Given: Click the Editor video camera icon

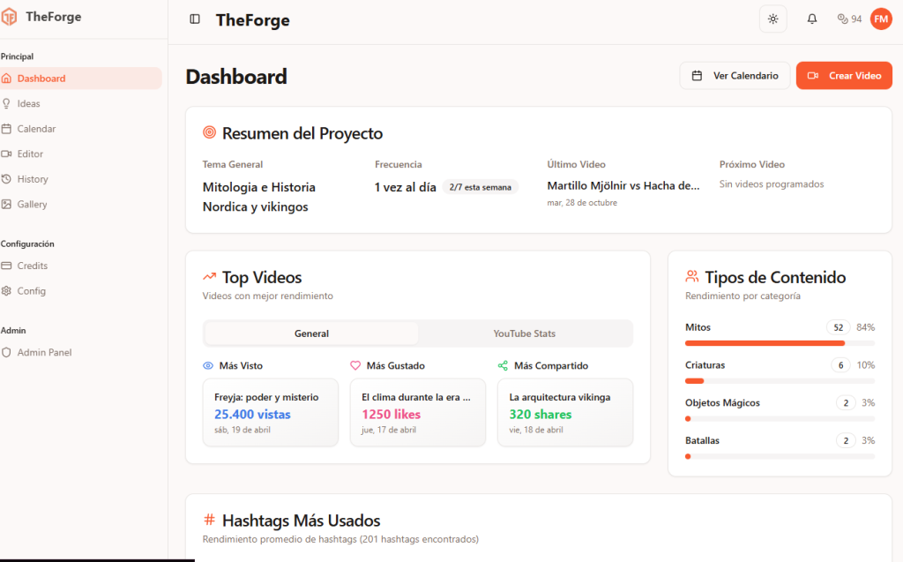Looking at the screenshot, I should [7, 154].
